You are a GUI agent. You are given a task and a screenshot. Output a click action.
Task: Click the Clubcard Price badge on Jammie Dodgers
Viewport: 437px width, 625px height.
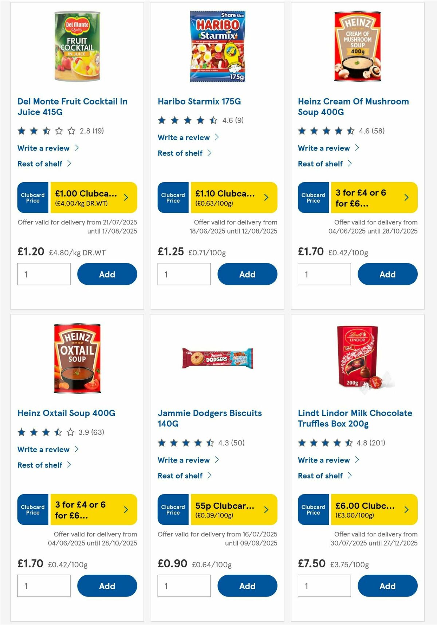pyautogui.click(x=173, y=509)
